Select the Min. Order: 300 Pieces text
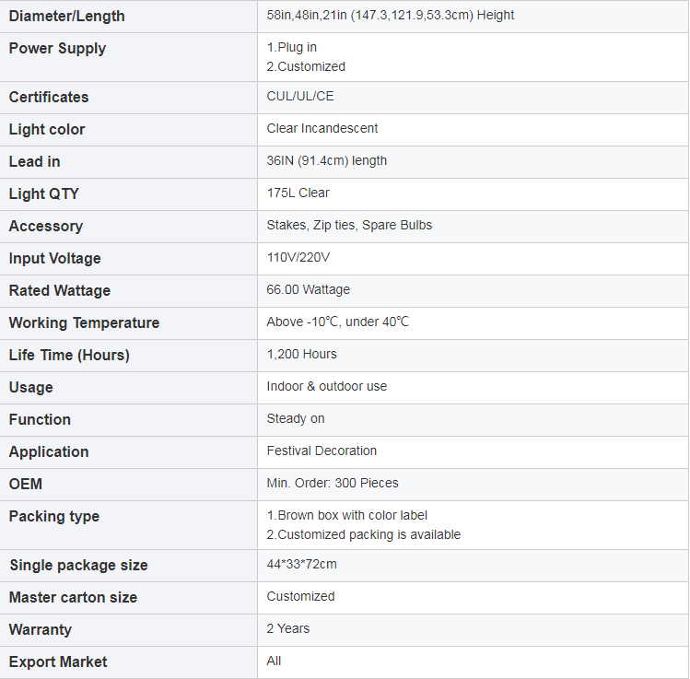The width and height of the screenshot is (690, 679). tap(333, 483)
